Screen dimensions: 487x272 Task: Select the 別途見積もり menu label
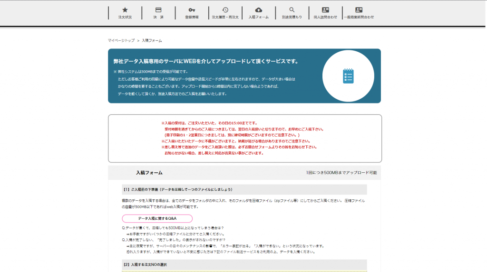(x=292, y=17)
